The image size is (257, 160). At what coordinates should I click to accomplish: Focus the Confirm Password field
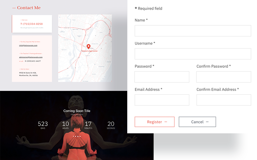click(x=224, y=77)
